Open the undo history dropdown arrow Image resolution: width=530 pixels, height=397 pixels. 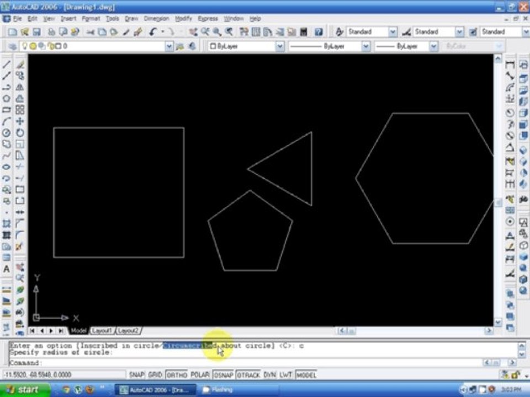tap(162, 32)
